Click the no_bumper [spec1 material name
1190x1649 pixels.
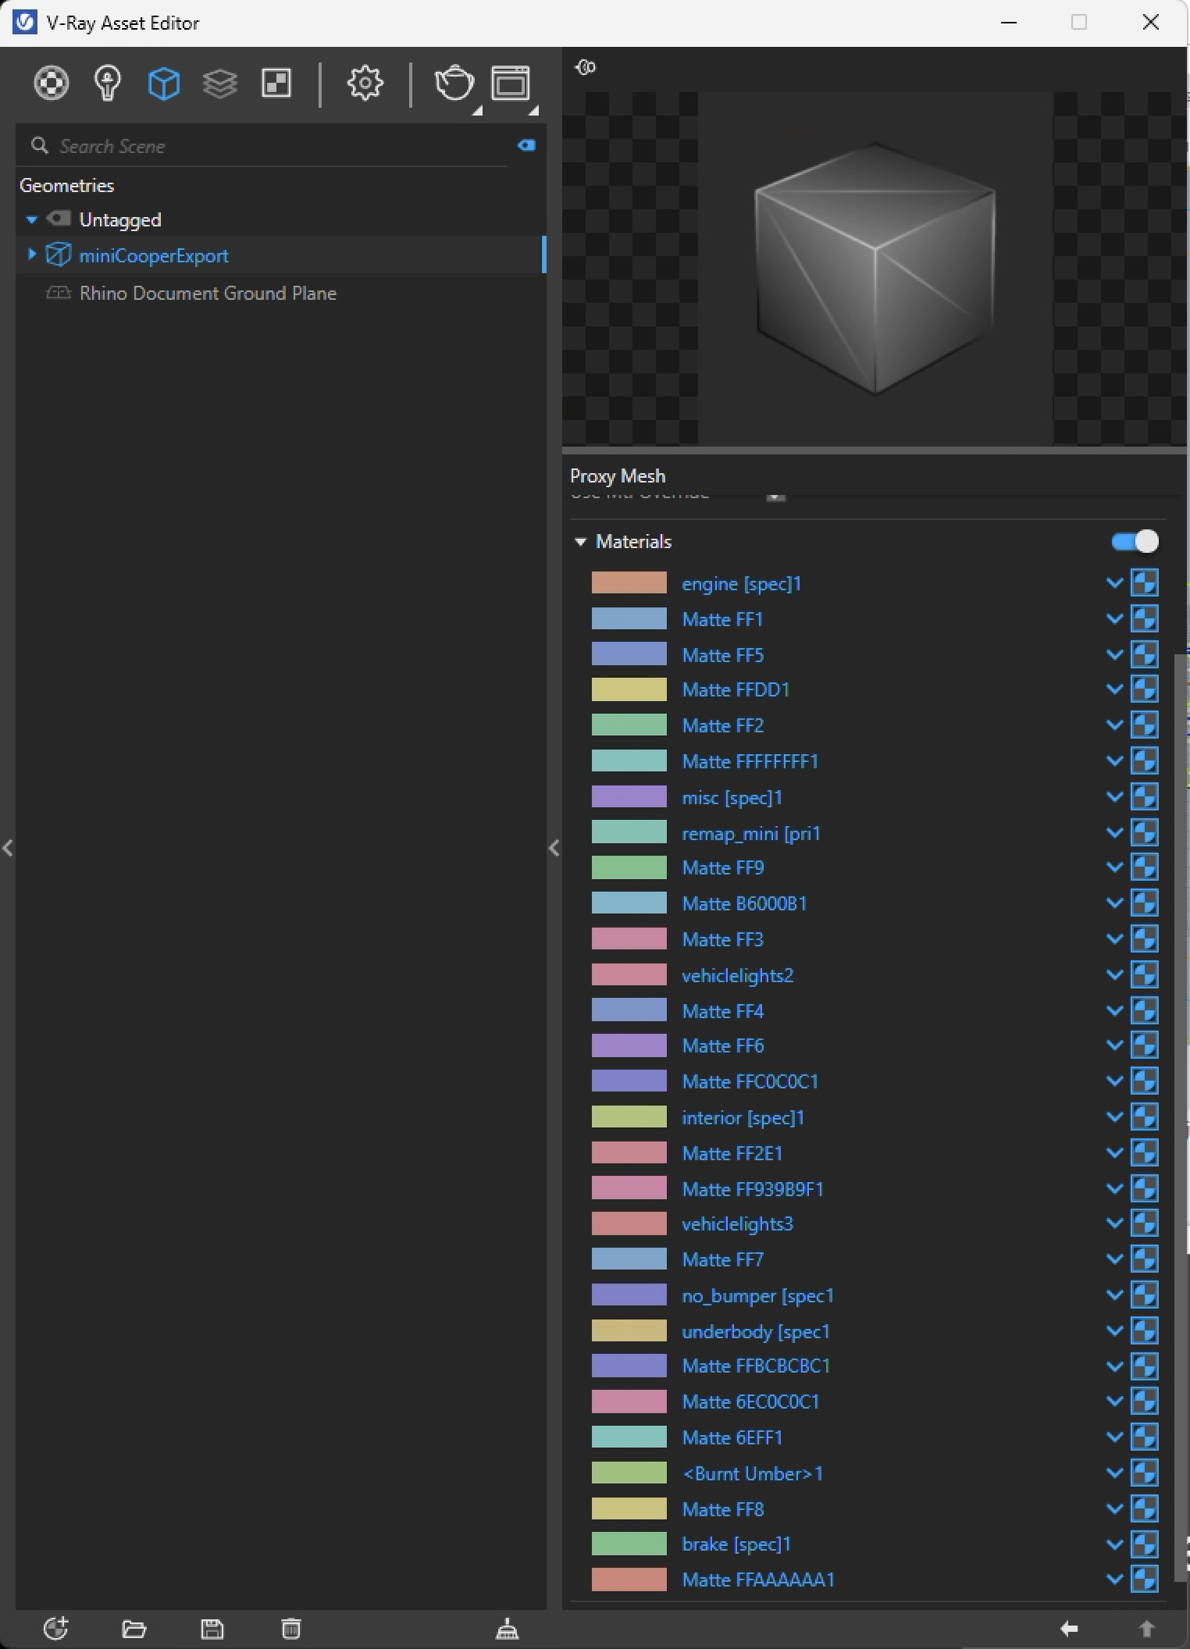click(757, 1295)
